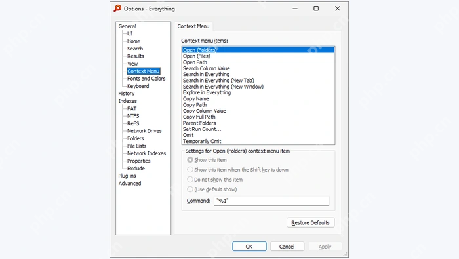The width and height of the screenshot is (459, 259).
Task: Confirm the dialog with OK
Action: (249, 247)
